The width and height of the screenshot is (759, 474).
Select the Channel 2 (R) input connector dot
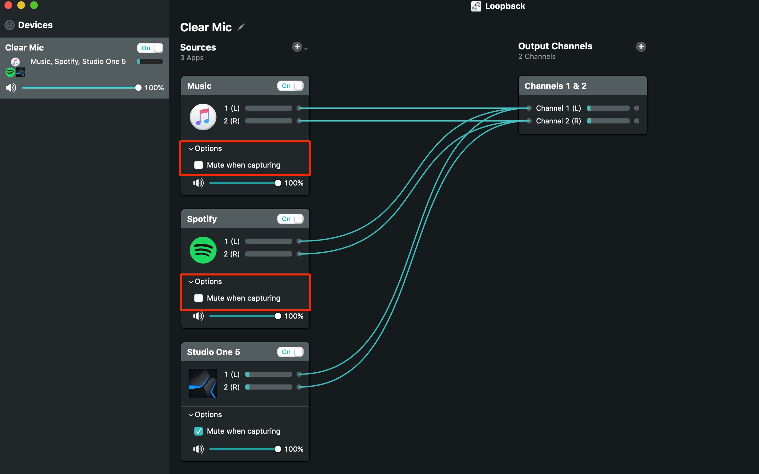tap(529, 121)
